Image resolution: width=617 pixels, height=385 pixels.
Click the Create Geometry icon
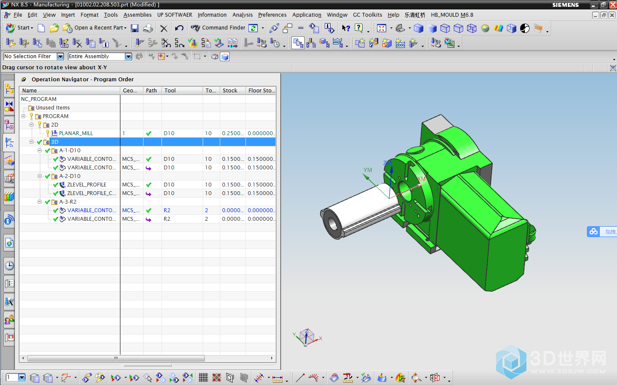click(x=387, y=43)
